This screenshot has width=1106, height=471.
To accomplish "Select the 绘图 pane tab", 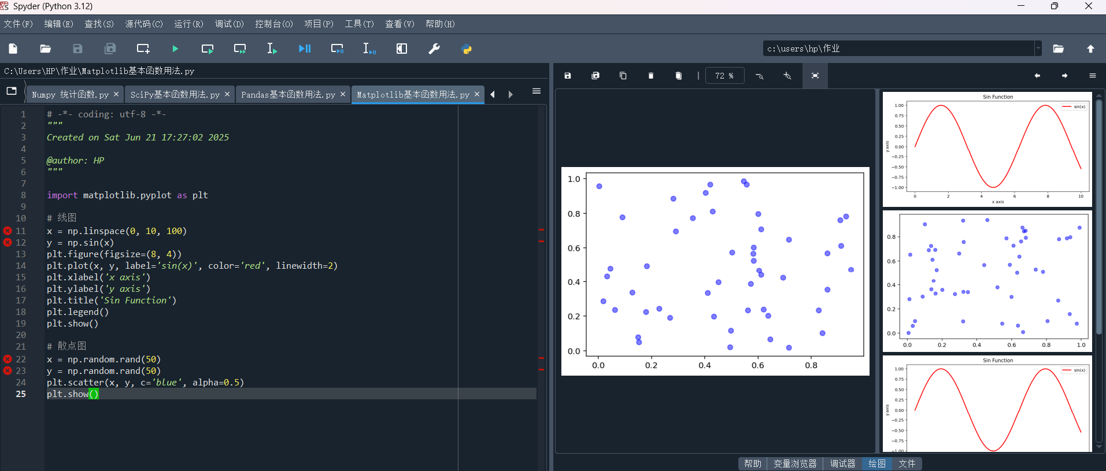I will [x=876, y=463].
